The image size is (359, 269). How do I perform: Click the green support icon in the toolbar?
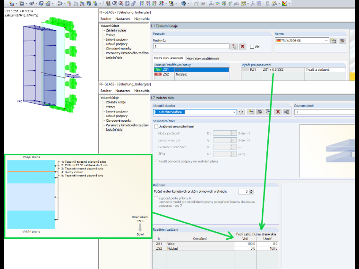[x=230, y=3]
